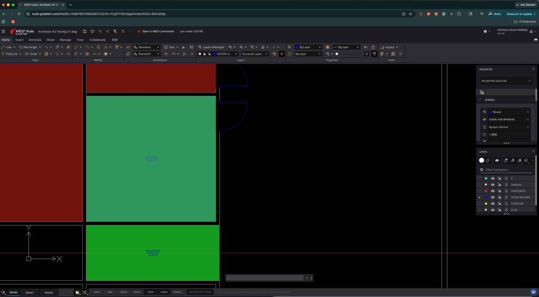Click the cyan color swatch of layer 0

pyautogui.click(x=486, y=178)
